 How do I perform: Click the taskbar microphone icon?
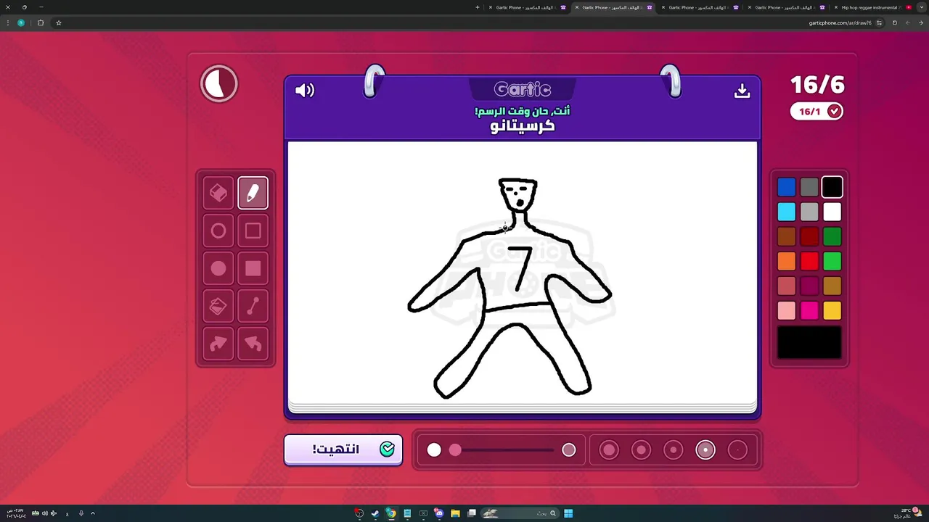[81, 513]
